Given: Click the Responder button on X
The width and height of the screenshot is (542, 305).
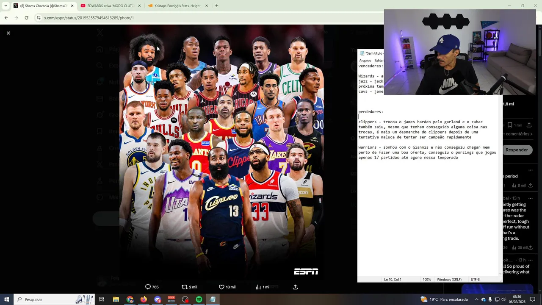Looking at the screenshot, I should point(516,150).
